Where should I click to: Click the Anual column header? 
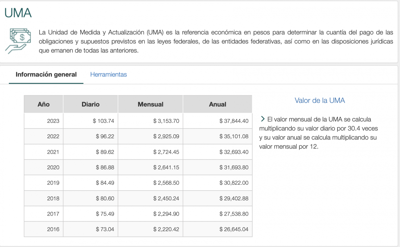[217, 104]
